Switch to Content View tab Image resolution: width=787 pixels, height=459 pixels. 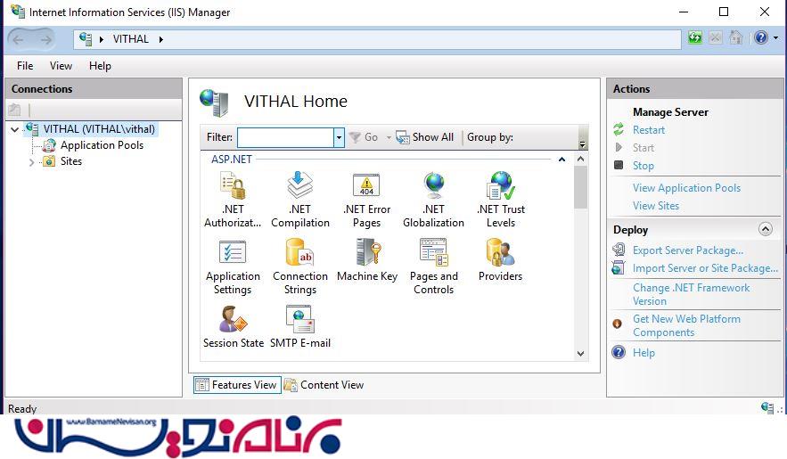coord(324,385)
